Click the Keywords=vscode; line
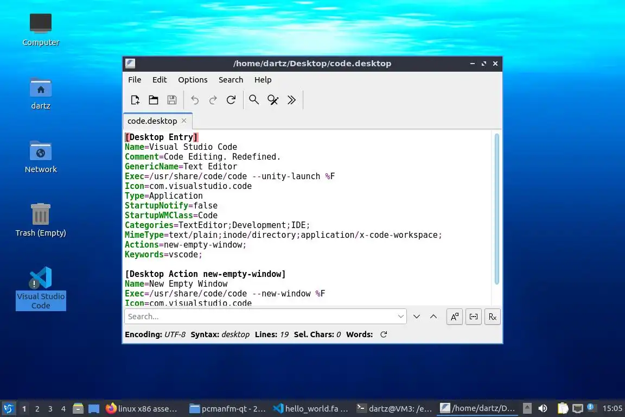 (163, 255)
